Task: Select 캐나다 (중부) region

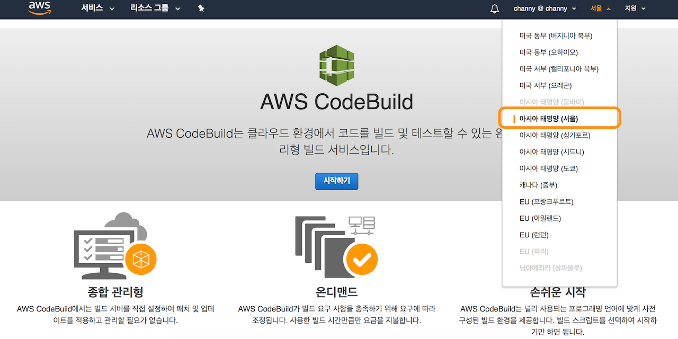Action: click(x=538, y=185)
